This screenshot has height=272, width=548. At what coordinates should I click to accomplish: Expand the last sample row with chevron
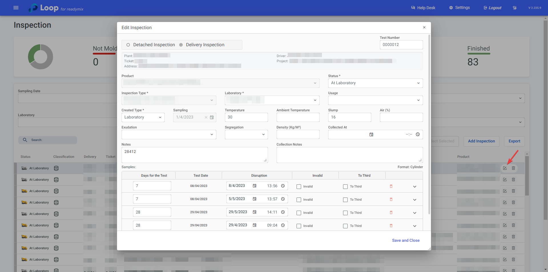pyautogui.click(x=415, y=226)
